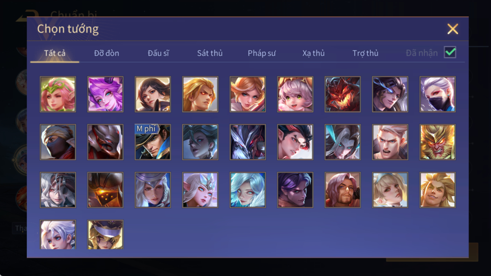Pick the purple-haired hero portrait
491x276 pixels.
(x=105, y=94)
